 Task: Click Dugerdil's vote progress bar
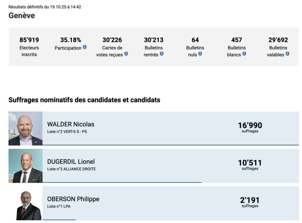(122, 182)
